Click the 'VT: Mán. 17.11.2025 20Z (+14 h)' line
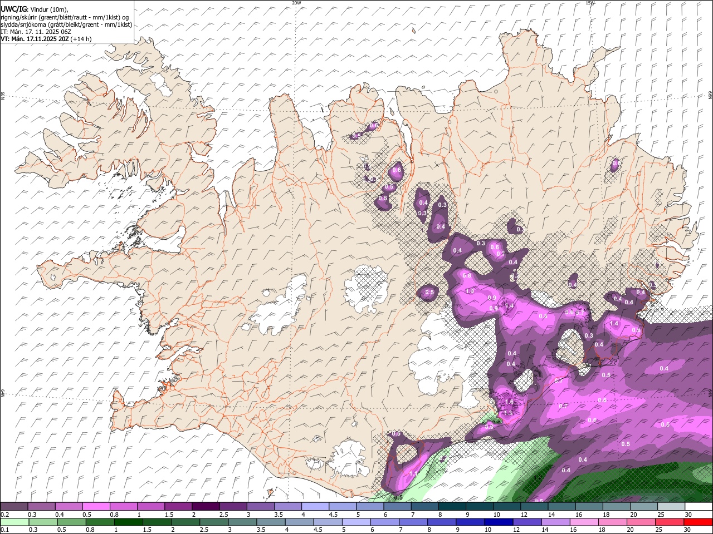Viewport: 713px width, 534px height. (46, 39)
